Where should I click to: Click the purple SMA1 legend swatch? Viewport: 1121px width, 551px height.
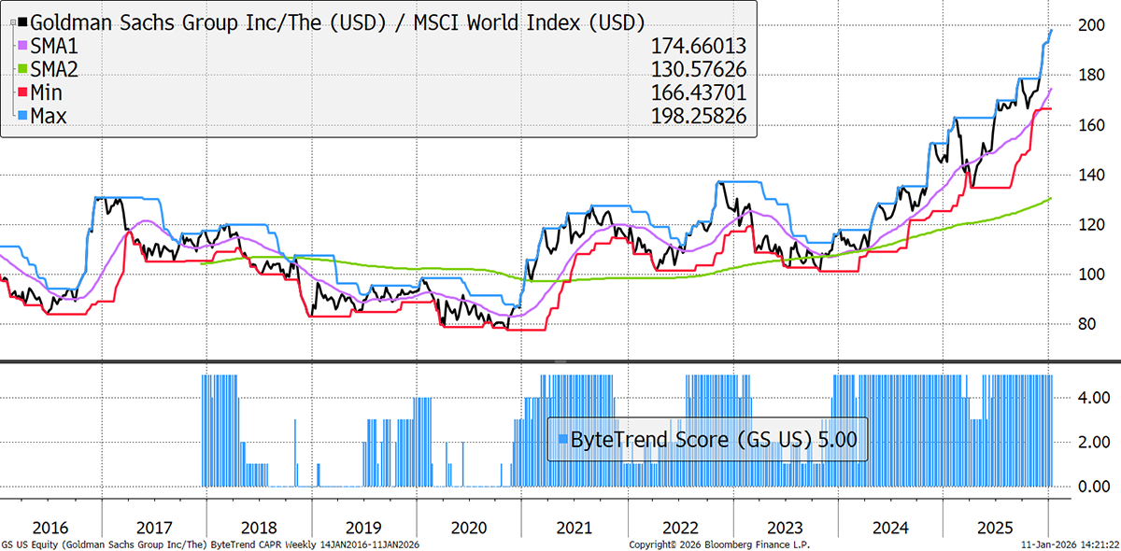coord(22,45)
